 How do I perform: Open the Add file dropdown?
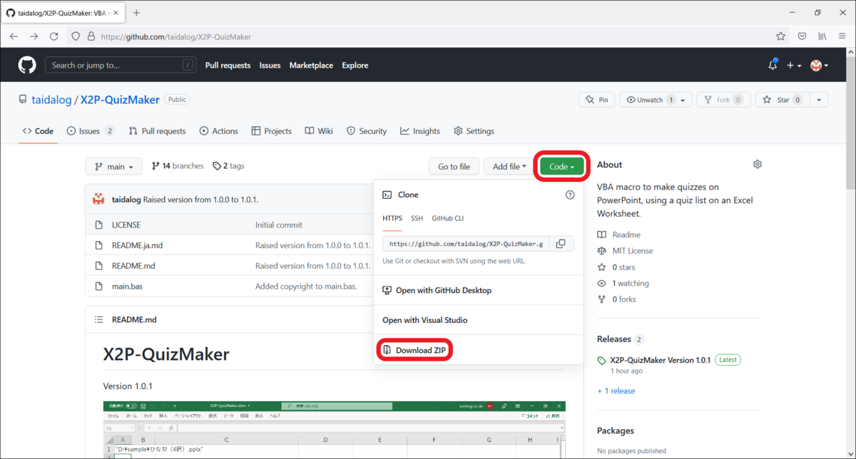coord(509,167)
